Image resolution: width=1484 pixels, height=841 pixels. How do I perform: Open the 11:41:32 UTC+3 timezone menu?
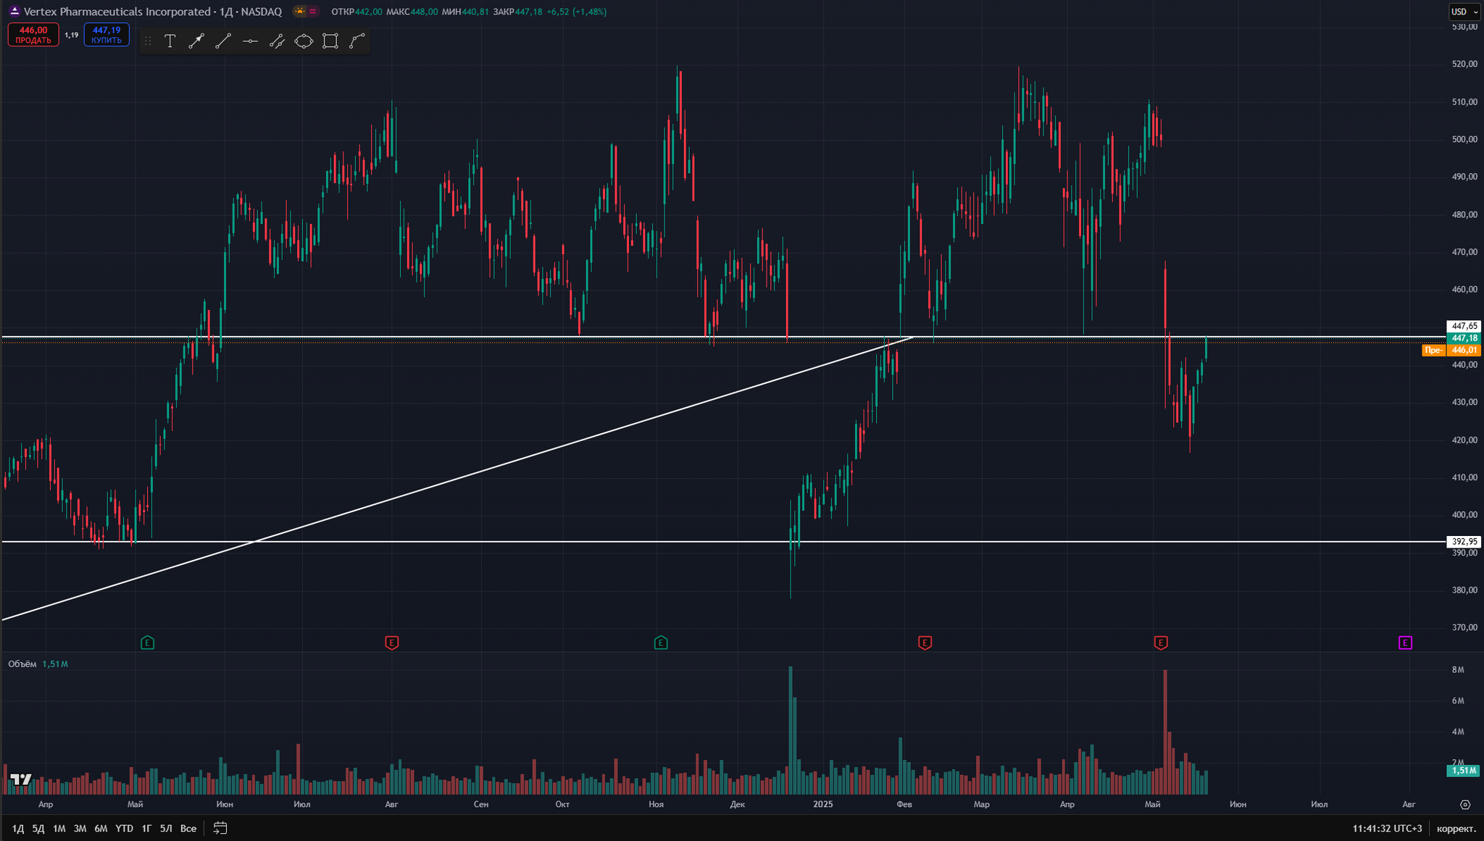[x=1387, y=828]
